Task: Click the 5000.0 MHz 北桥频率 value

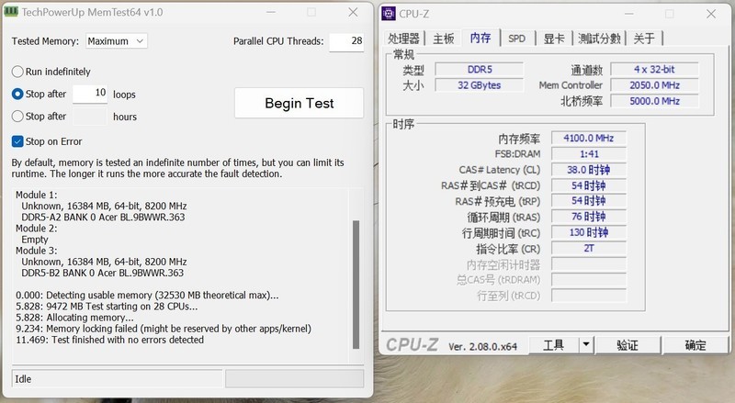Action: (x=654, y=101)
